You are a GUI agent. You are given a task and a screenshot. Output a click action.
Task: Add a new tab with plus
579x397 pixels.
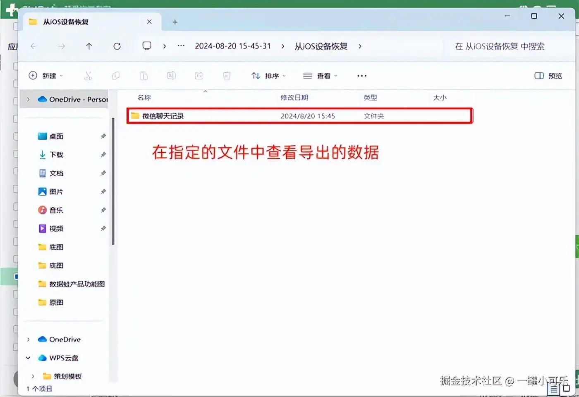(175, 22)
